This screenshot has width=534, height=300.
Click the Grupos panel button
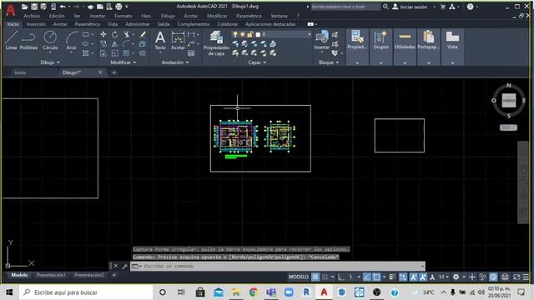coord(380,40)
